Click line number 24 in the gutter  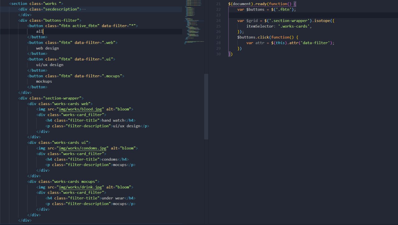click(218, 20)
